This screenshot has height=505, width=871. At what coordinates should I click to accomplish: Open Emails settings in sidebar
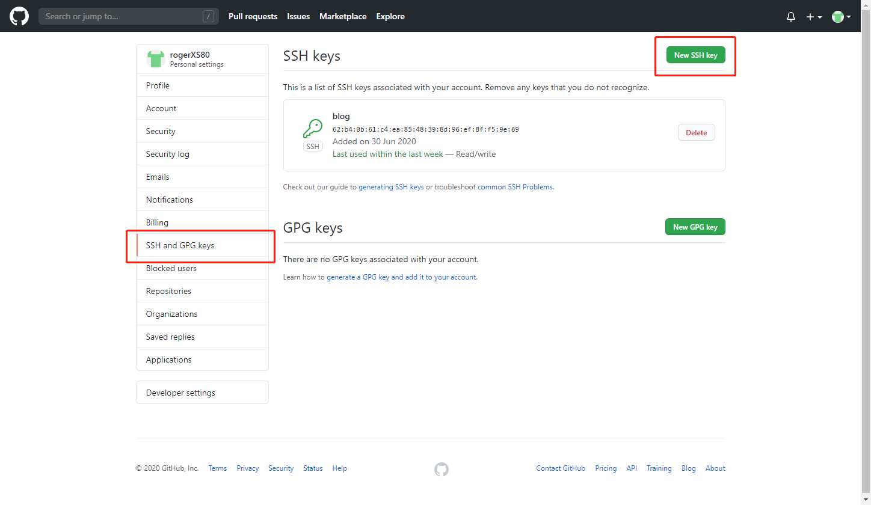[x=202, y=177]
